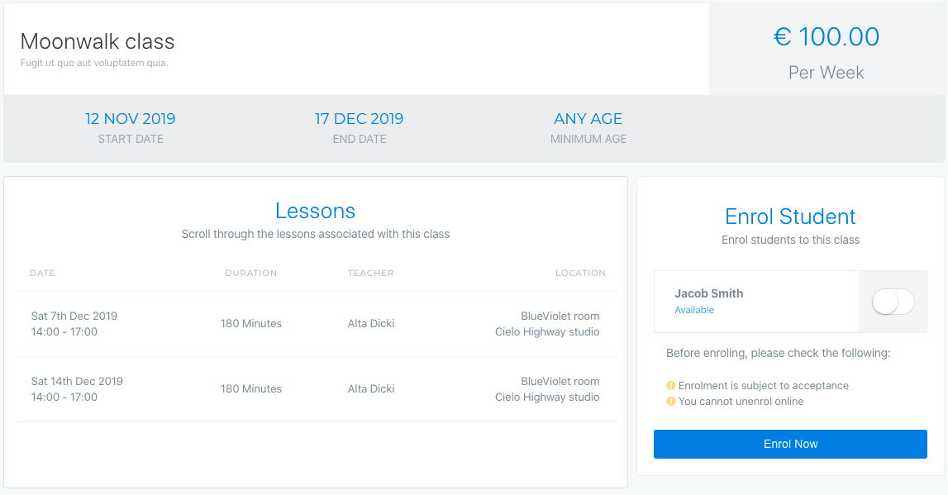Click the Enrol Now button
The height and width of the screenshot is (495, 948).
pyautogui.click(x=790, y=445)
